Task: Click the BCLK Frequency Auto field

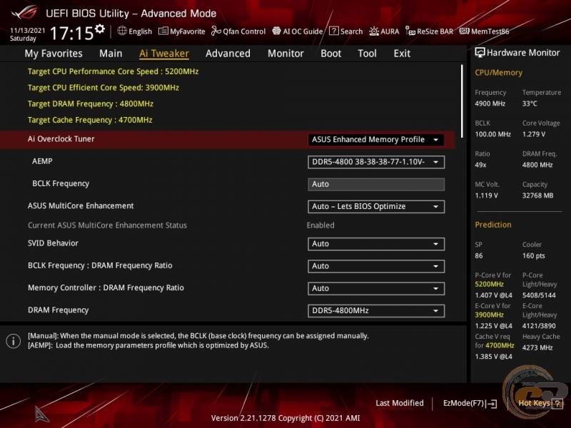Action: point(376,184)
